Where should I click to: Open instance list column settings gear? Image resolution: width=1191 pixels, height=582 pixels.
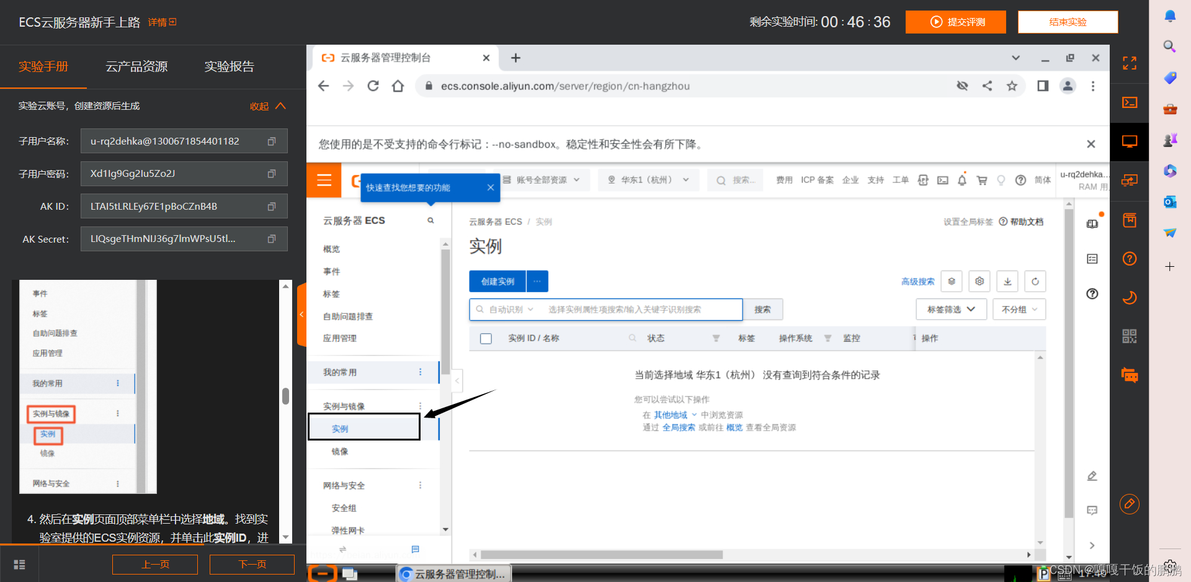(x=979, y=281)
